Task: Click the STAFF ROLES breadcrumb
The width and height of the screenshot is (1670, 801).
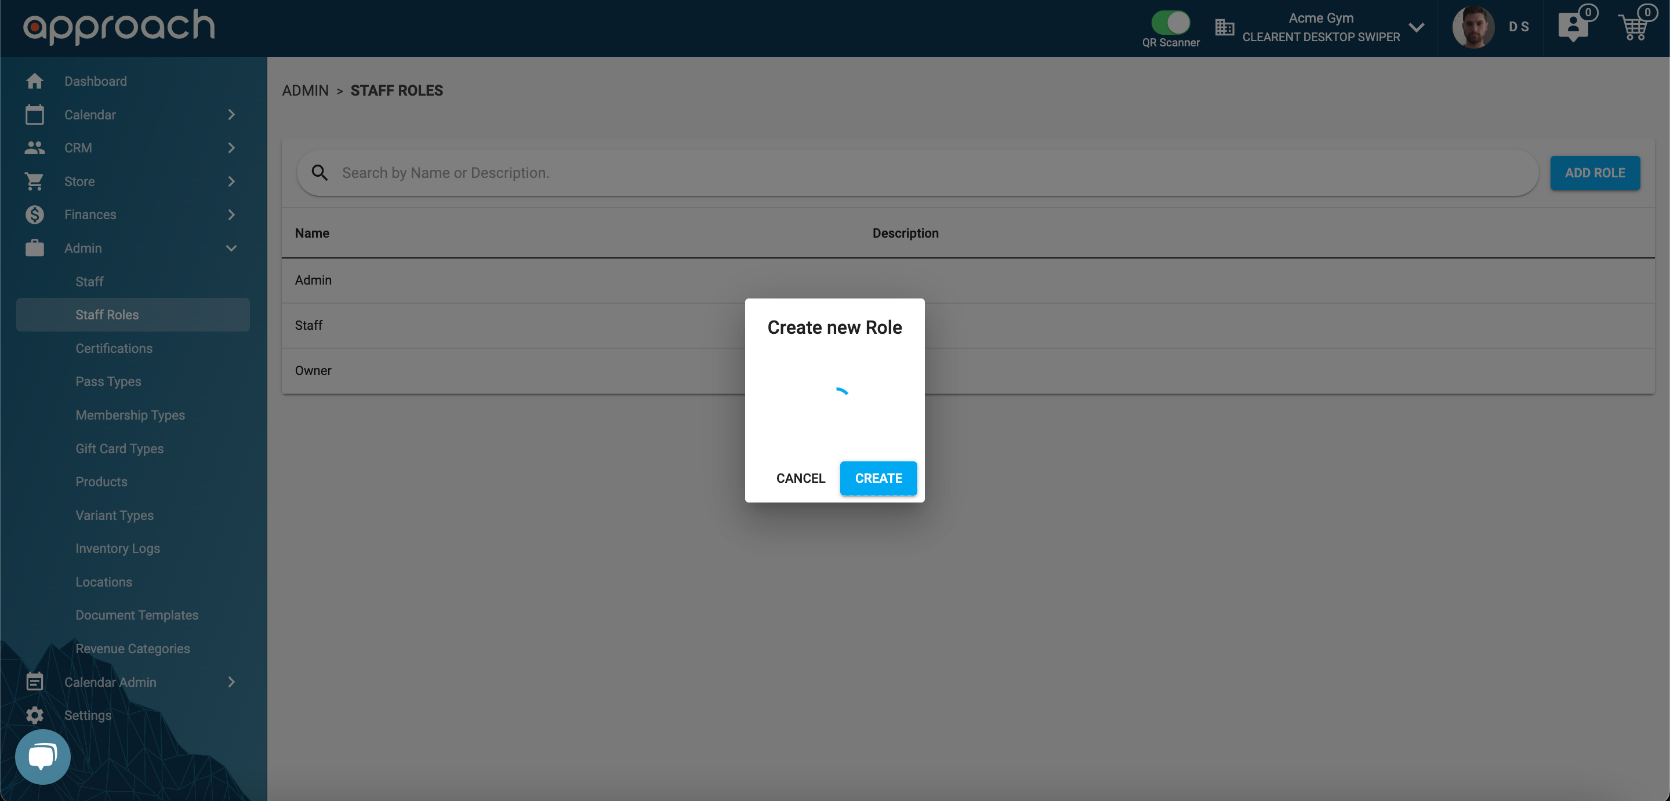Action: (397, 91)
